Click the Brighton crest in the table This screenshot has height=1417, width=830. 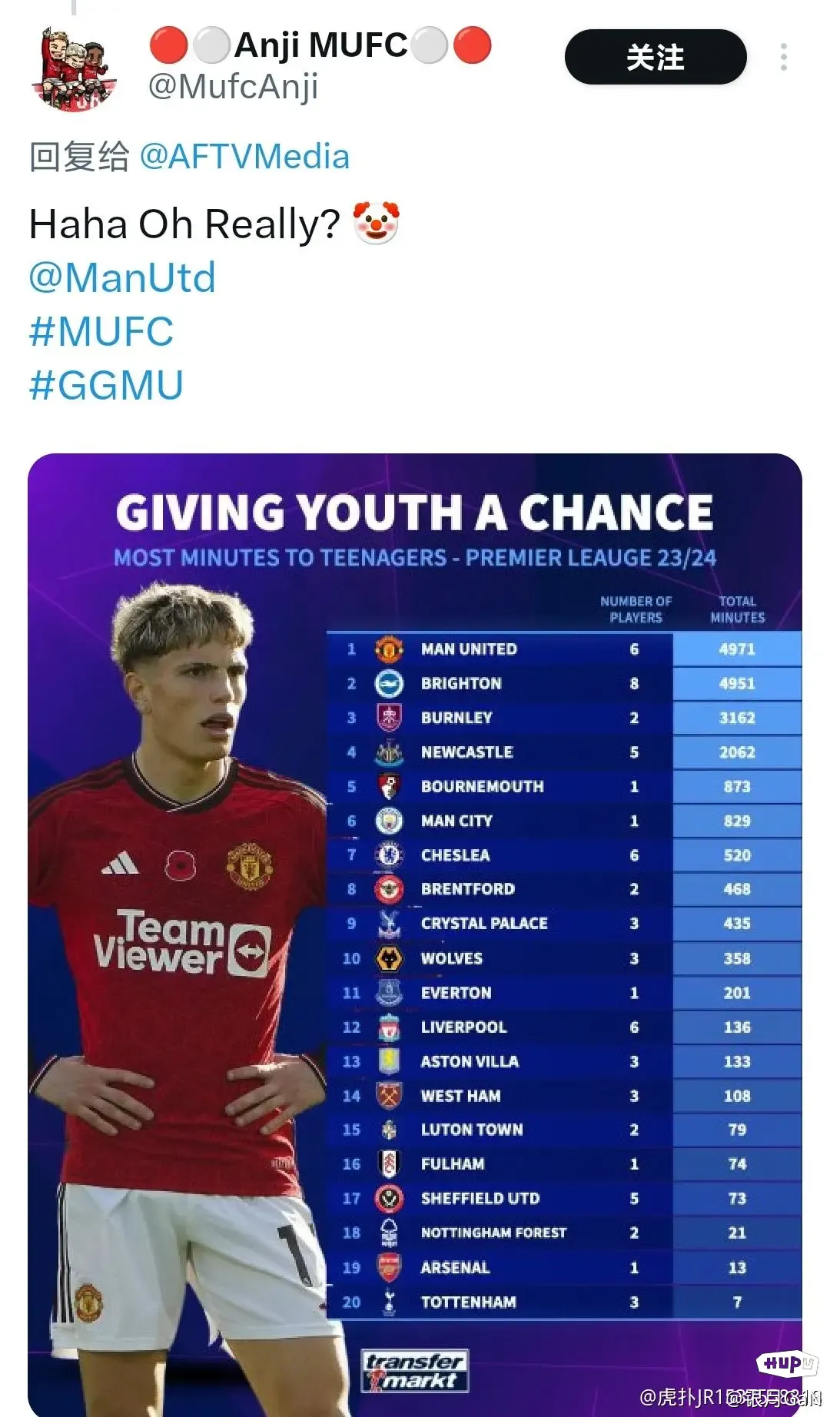point(389,683)
